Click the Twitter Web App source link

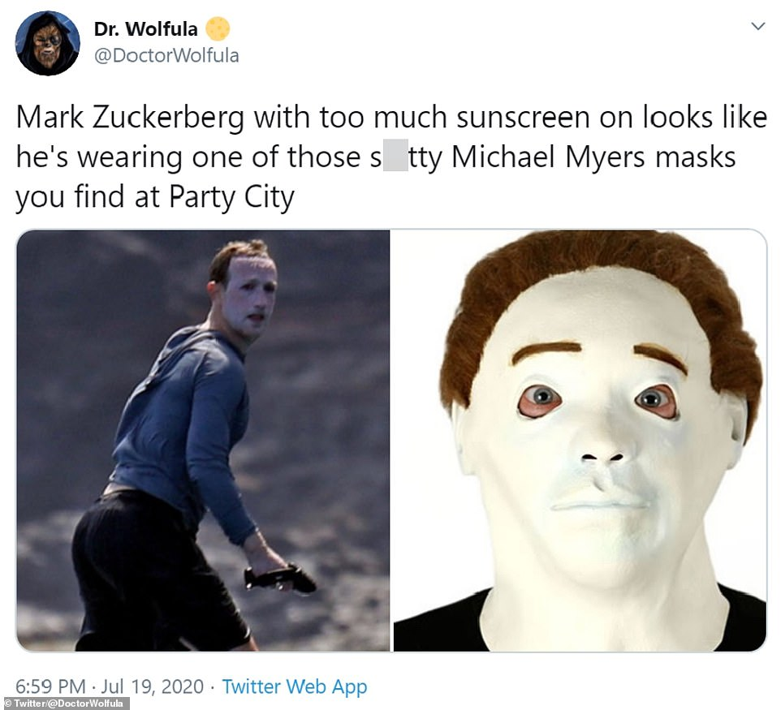coord(295,686)
